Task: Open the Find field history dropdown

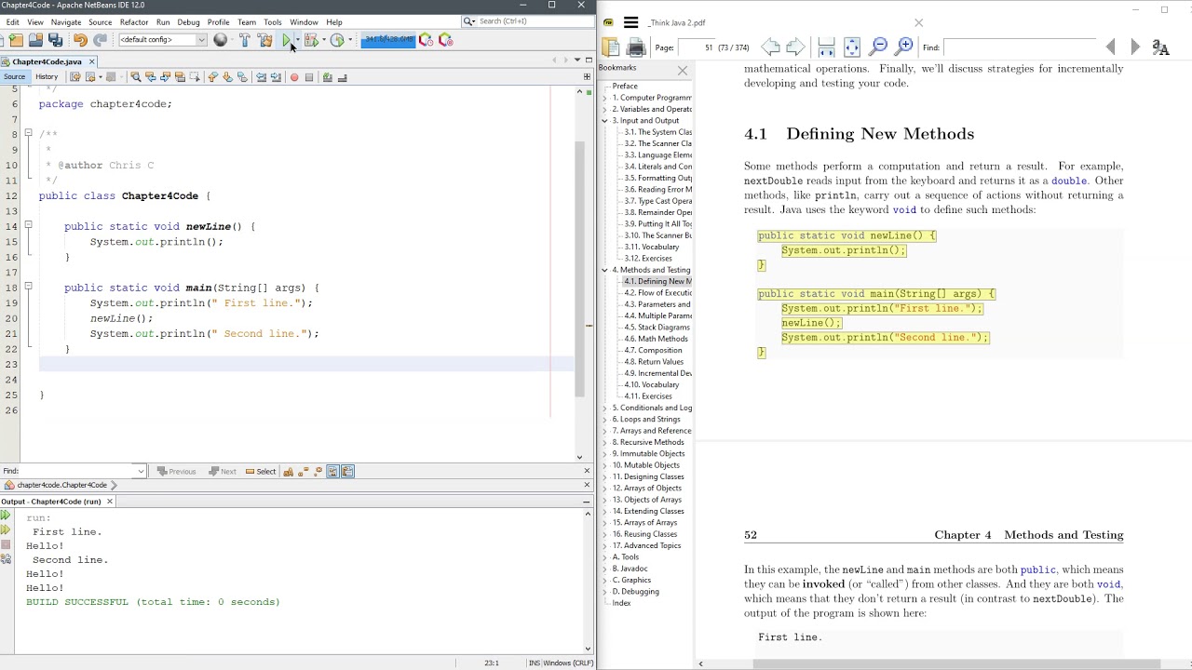Action: point(141,472)
